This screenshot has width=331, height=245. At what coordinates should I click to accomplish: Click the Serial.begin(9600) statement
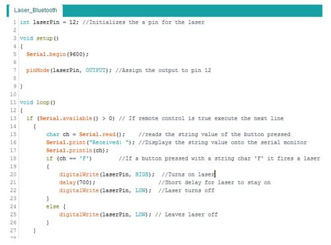coord(57,54)
